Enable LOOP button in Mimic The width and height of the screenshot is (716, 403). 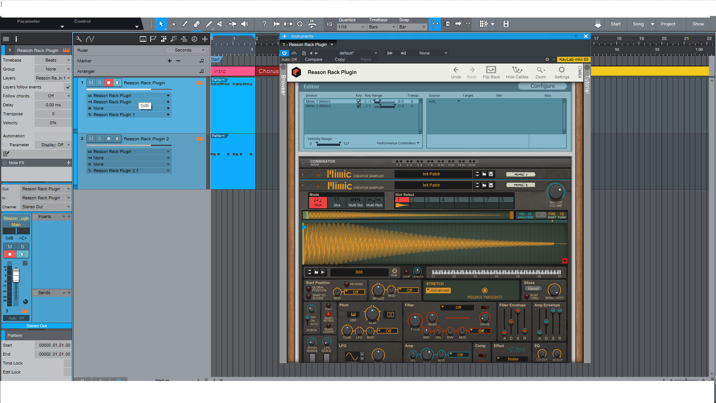point(406,272)
